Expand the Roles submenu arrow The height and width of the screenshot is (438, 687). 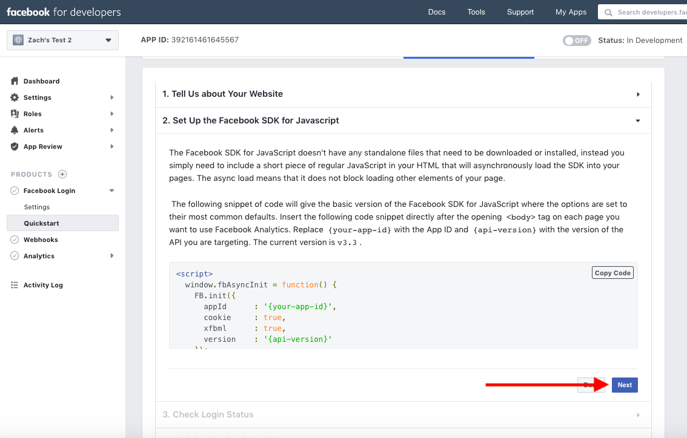[111, 114]
